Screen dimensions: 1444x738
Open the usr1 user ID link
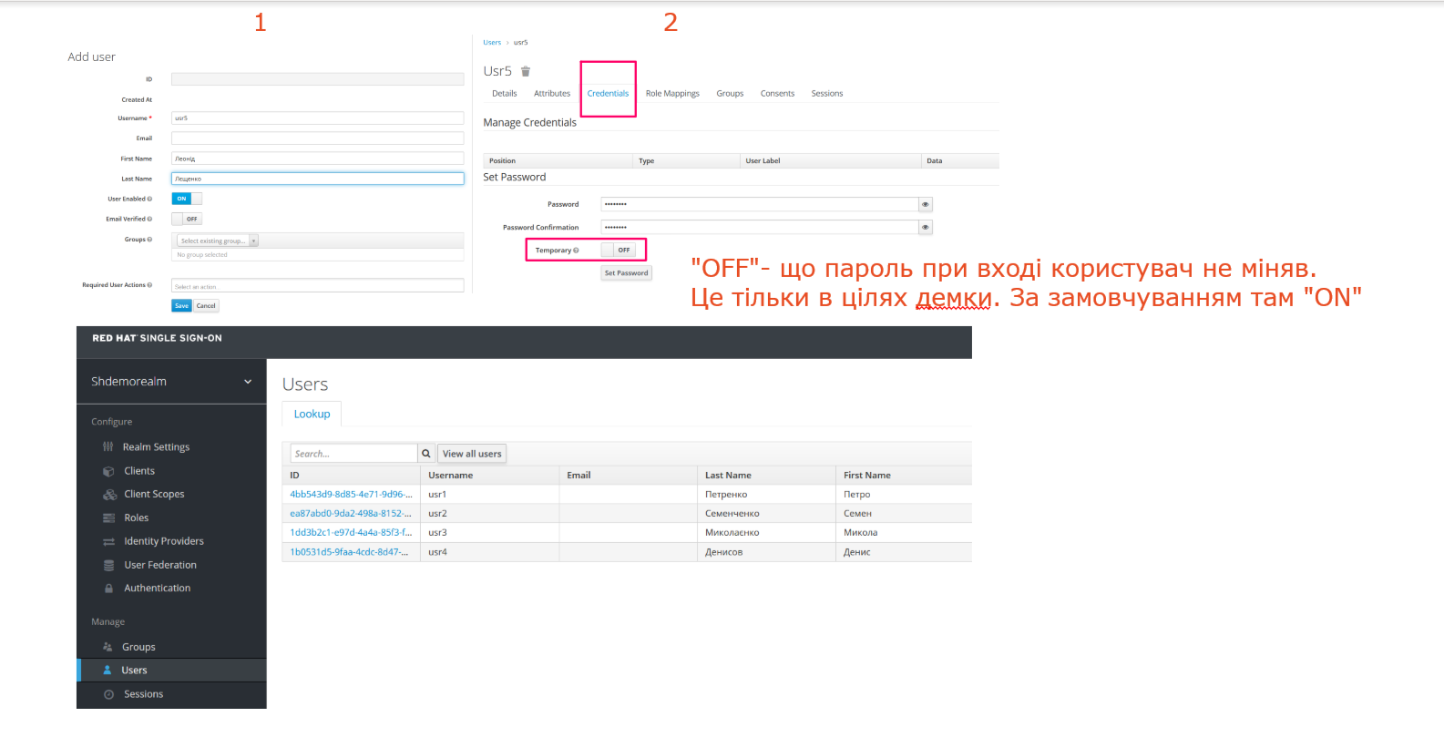click(x=351, y=495)
